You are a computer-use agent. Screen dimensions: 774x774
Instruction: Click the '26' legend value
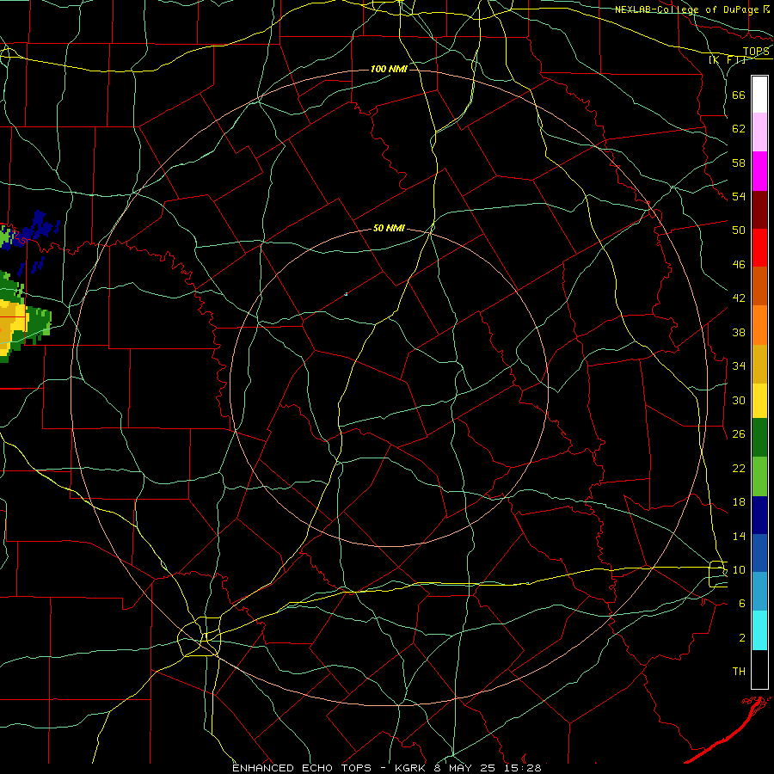(739, 434)
